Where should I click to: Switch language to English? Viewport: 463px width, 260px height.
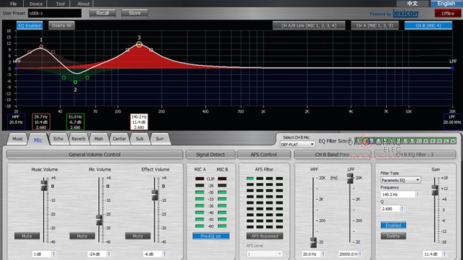click(x=446, y=4)
